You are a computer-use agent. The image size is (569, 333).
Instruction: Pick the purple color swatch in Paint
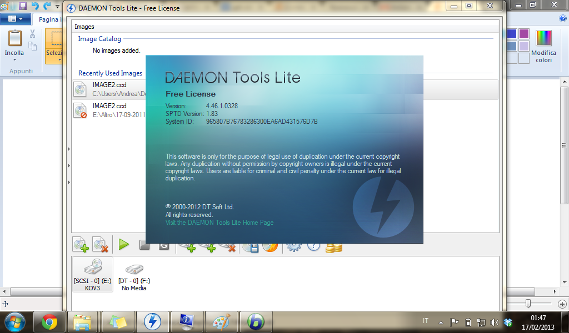pos(523,34)
